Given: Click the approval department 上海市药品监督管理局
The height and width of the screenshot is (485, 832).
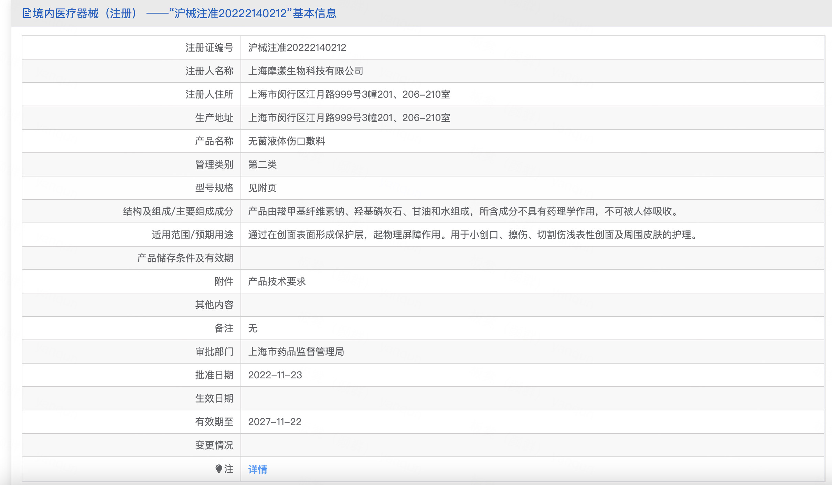Looking at the screenshot, I should tap(296, 352).
